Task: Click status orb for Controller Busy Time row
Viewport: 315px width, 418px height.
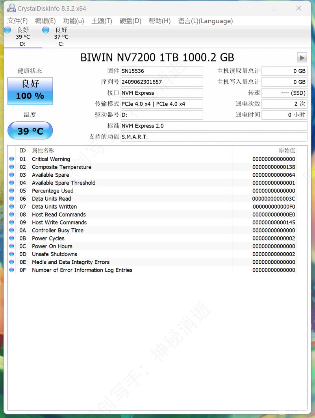Action: click(x=11, y=230)
